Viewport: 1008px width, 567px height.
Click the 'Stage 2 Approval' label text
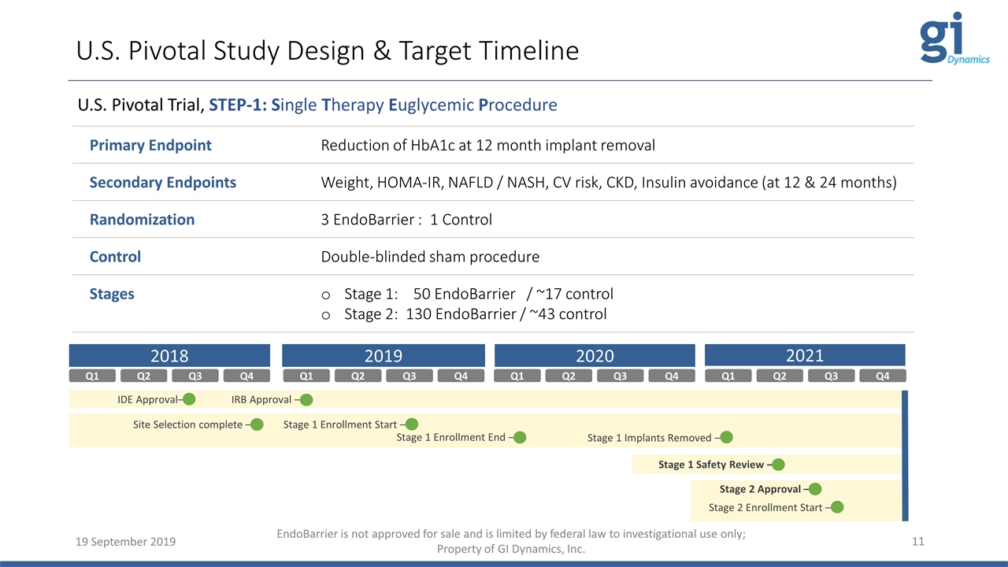click(760, 489)
